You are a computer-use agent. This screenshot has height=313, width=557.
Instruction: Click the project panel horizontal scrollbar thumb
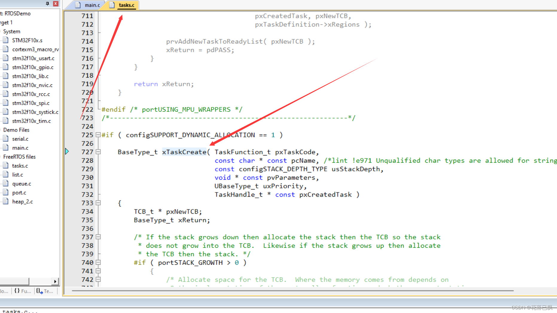click(14, 281)
